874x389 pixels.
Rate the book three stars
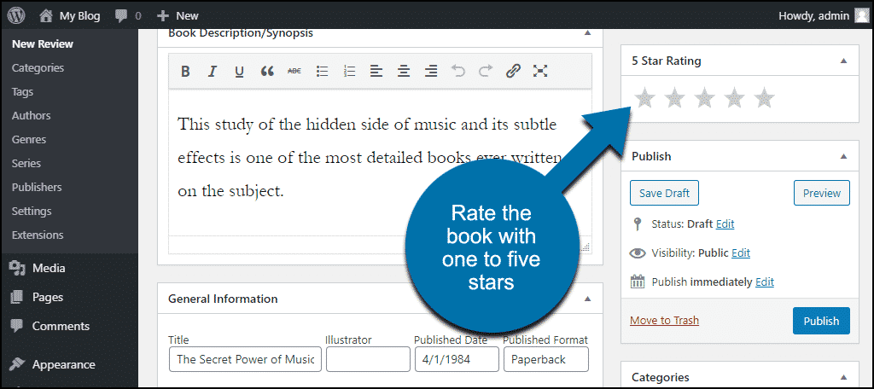click(704, 99)
